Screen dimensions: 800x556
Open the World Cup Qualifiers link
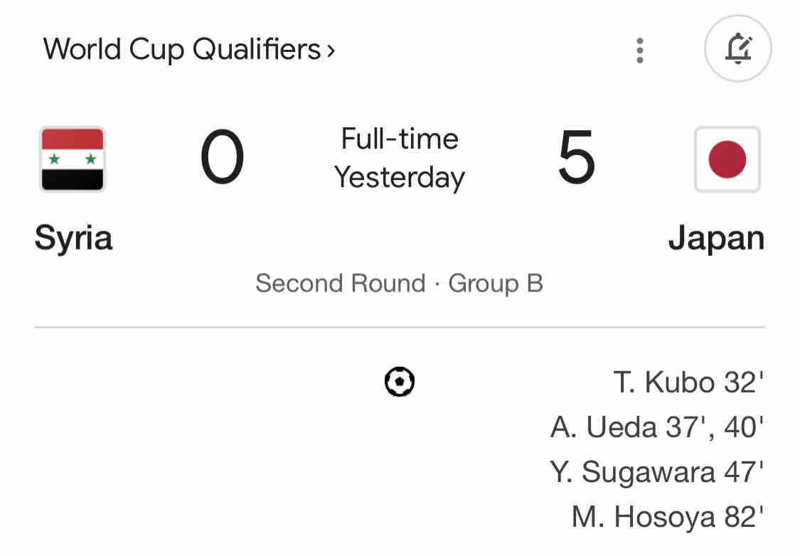point(181,50)
